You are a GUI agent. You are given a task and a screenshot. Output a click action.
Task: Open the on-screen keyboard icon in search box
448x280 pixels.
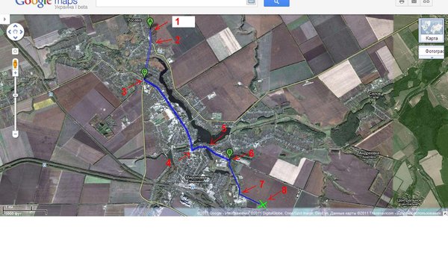pos(251,1)
